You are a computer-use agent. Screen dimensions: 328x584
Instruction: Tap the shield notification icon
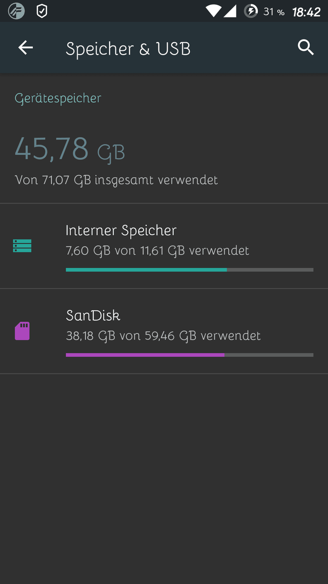click(42, 11)
